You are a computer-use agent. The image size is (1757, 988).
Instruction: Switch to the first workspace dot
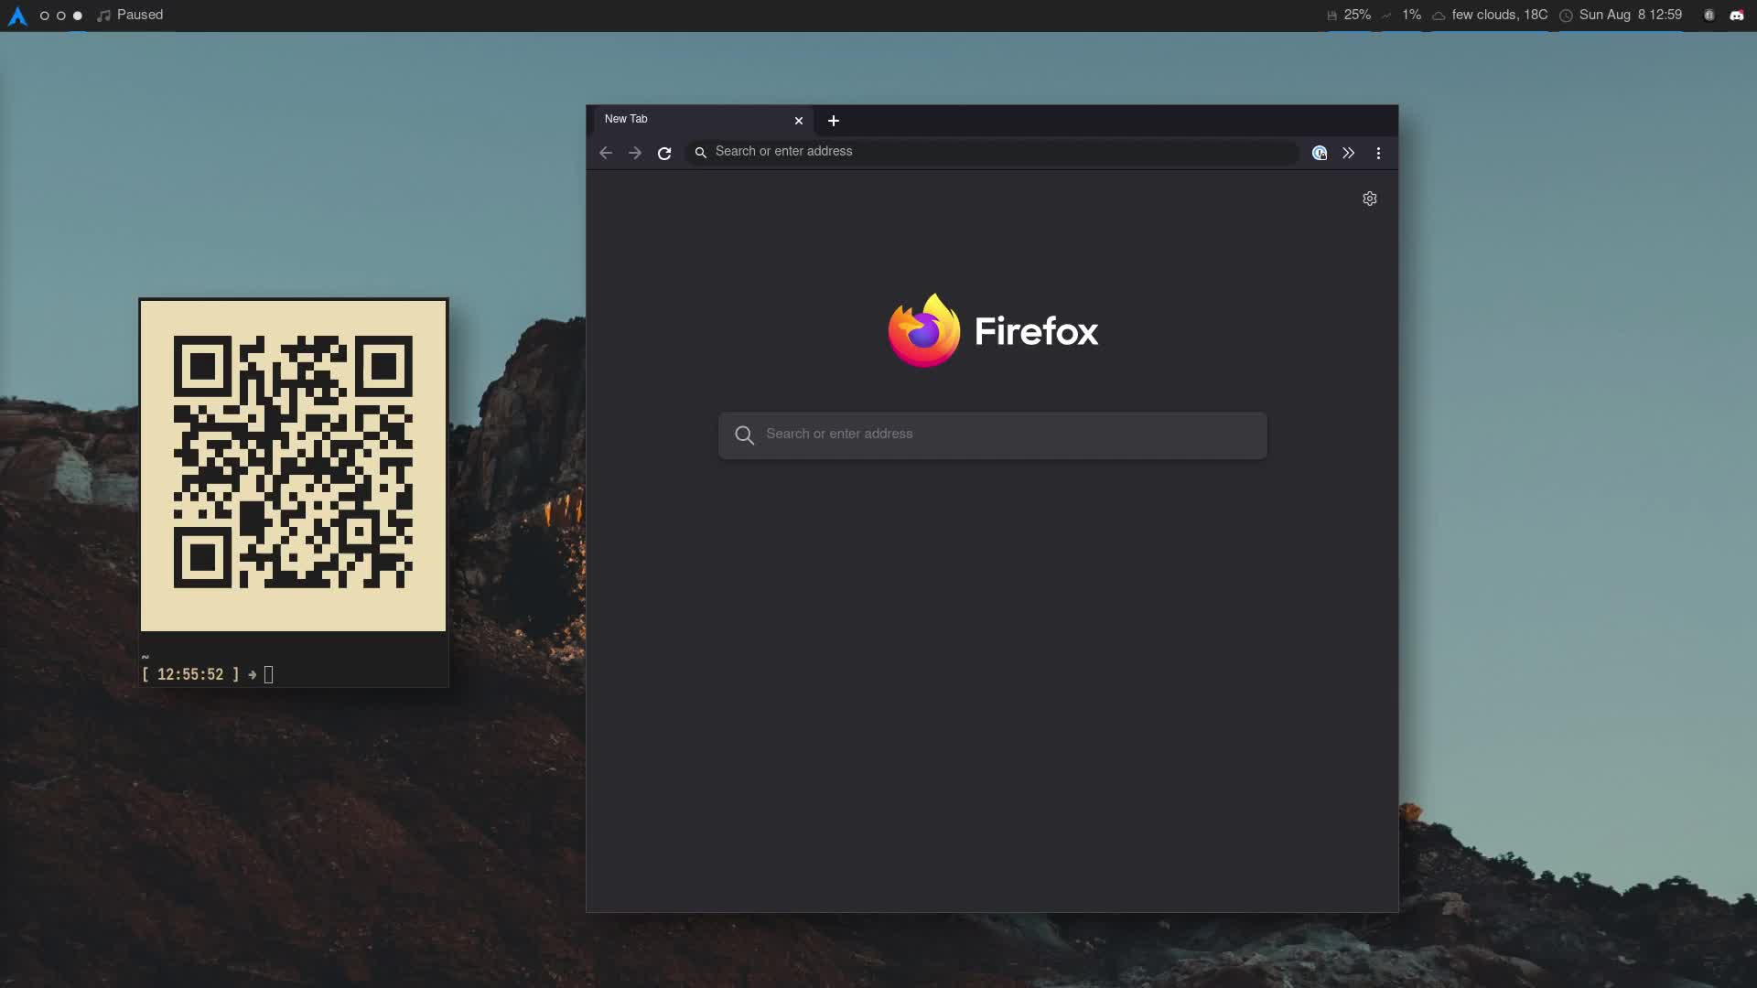[44, 16]
